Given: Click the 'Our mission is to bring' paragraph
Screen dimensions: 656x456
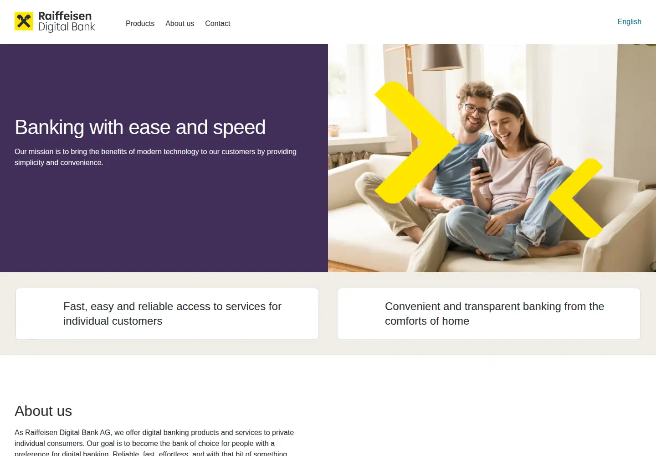Looking at the screenshot, I should coord(155,157).
